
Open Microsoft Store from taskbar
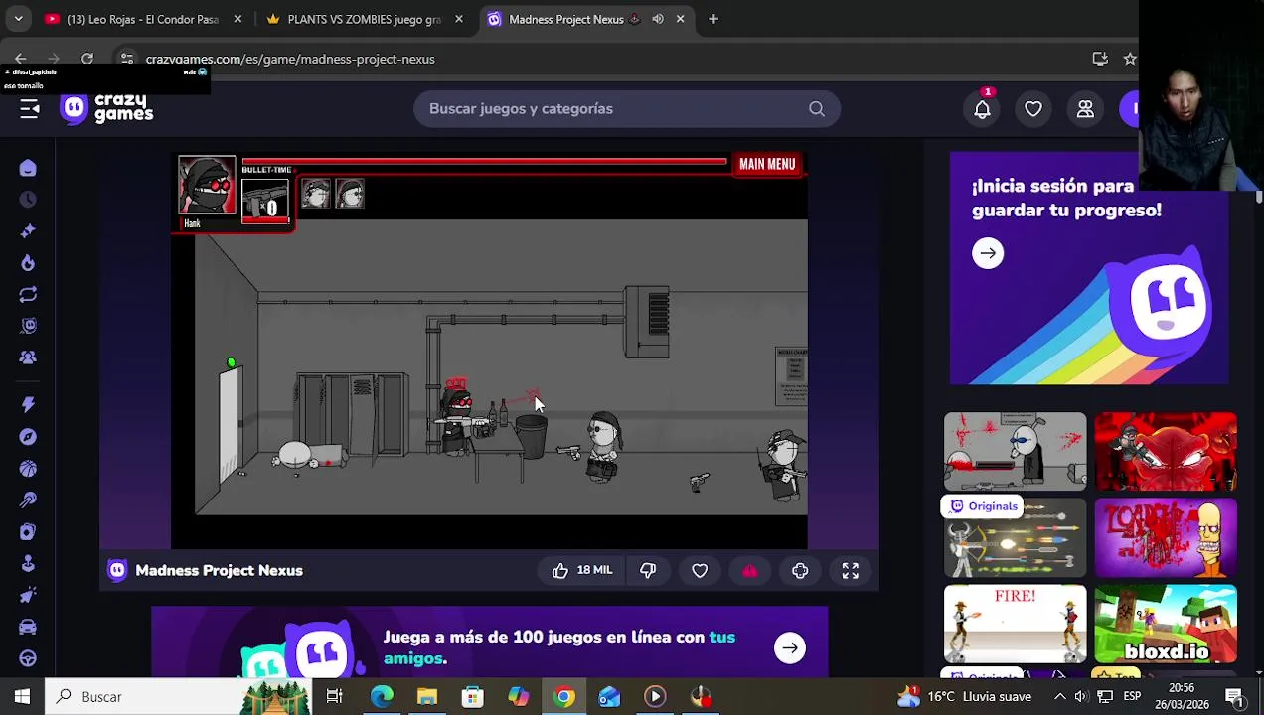pos(473,697)
